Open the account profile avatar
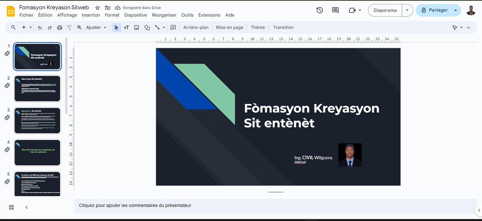The image size is (482, 221). [x=471, y=10]
